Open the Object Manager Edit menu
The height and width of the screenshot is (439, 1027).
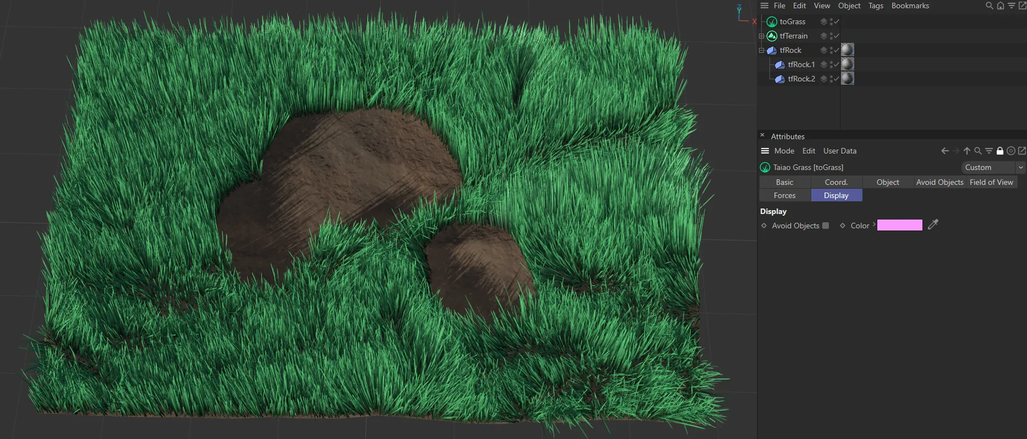(799, 6)
